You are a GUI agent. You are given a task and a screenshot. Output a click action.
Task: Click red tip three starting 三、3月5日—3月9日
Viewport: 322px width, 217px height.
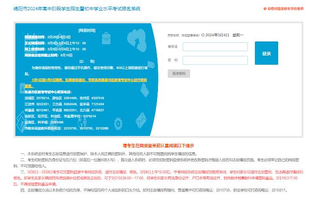(x=158, y=178)
